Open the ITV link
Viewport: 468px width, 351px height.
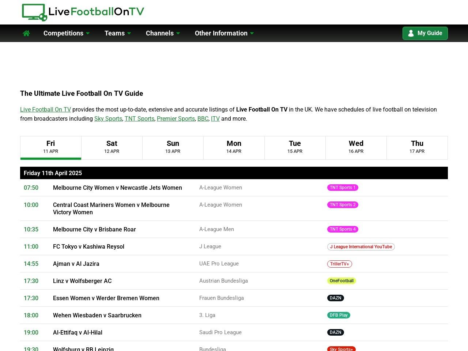(215, 118)
